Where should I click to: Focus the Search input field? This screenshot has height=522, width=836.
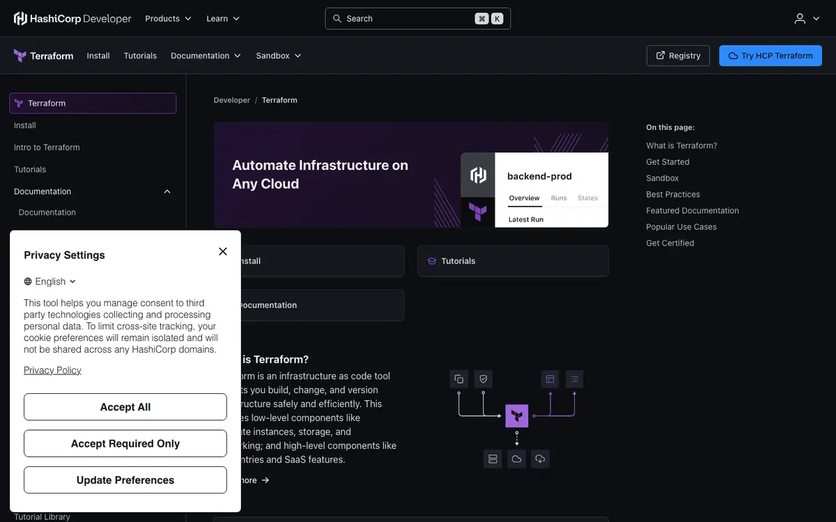tap(417, 19)
